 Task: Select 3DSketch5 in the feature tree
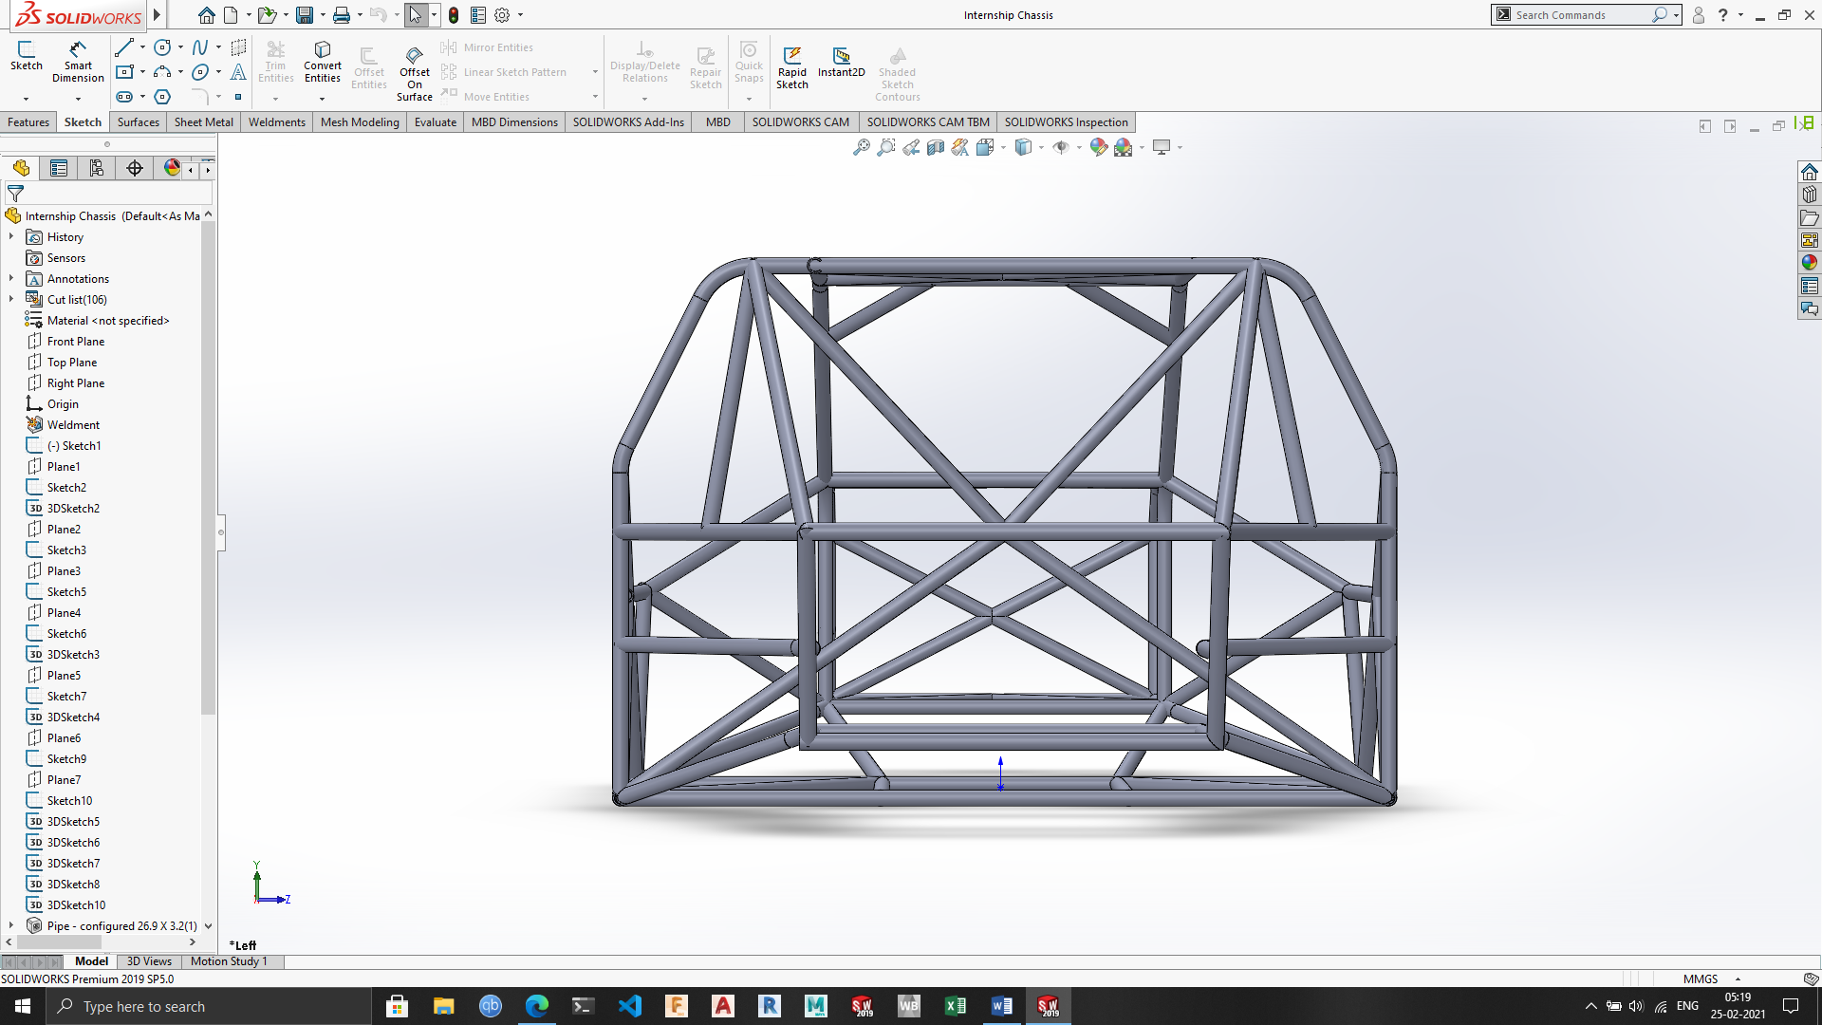[73, 822]
